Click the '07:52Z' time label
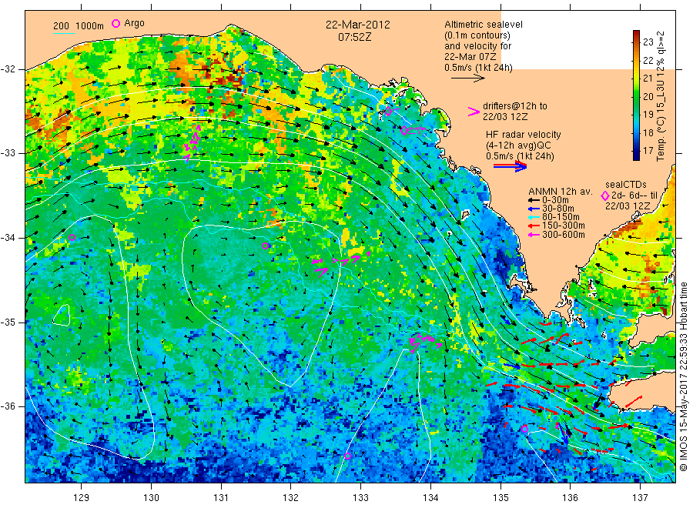Viewport: 693px width, 508px height. 355,37
